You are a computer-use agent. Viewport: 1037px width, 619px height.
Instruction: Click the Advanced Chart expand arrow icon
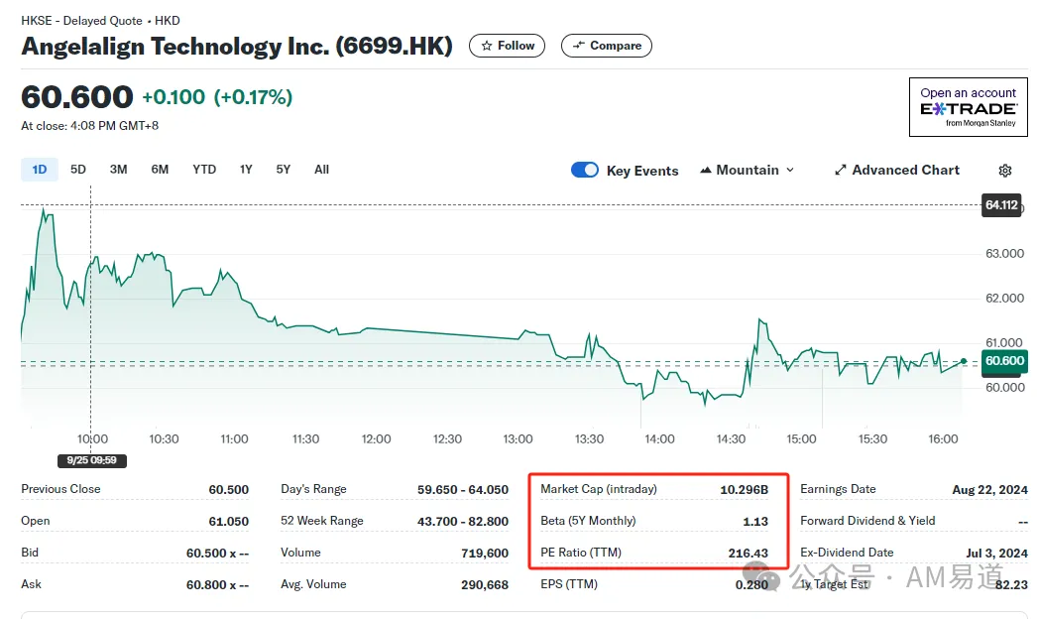pos(841,171)
